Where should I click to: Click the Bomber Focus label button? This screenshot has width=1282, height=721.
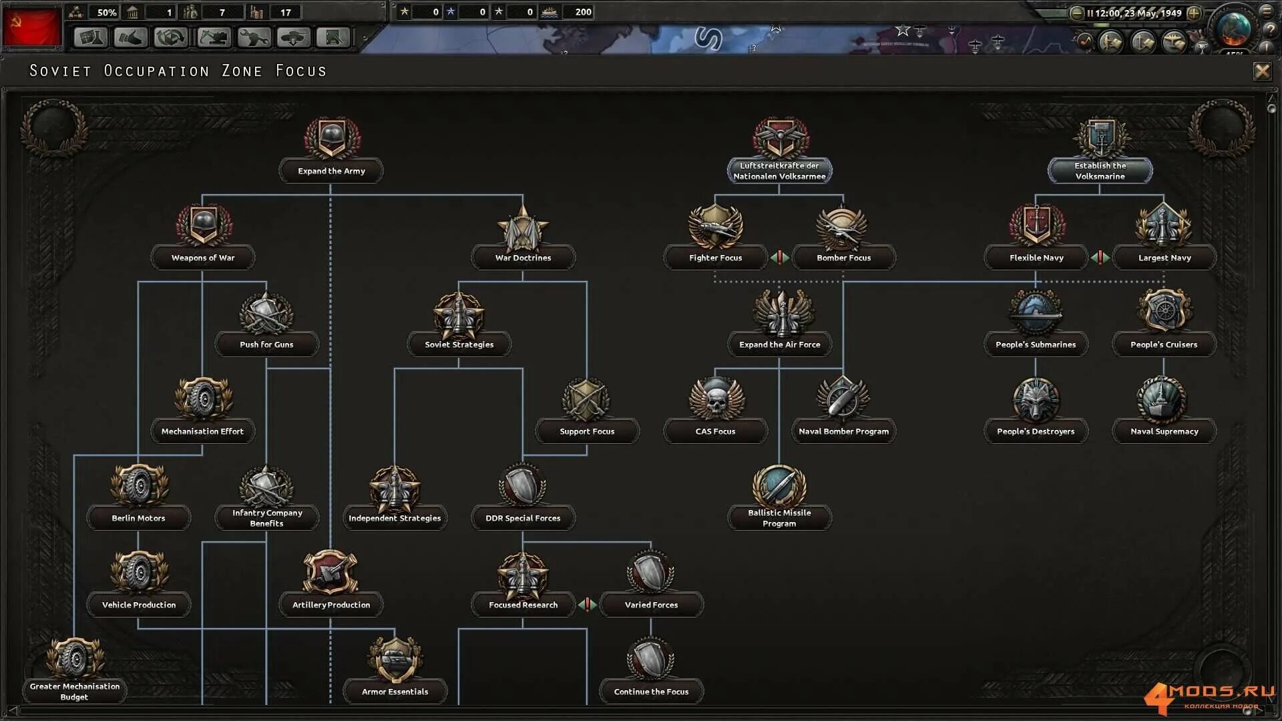(844, 258)
